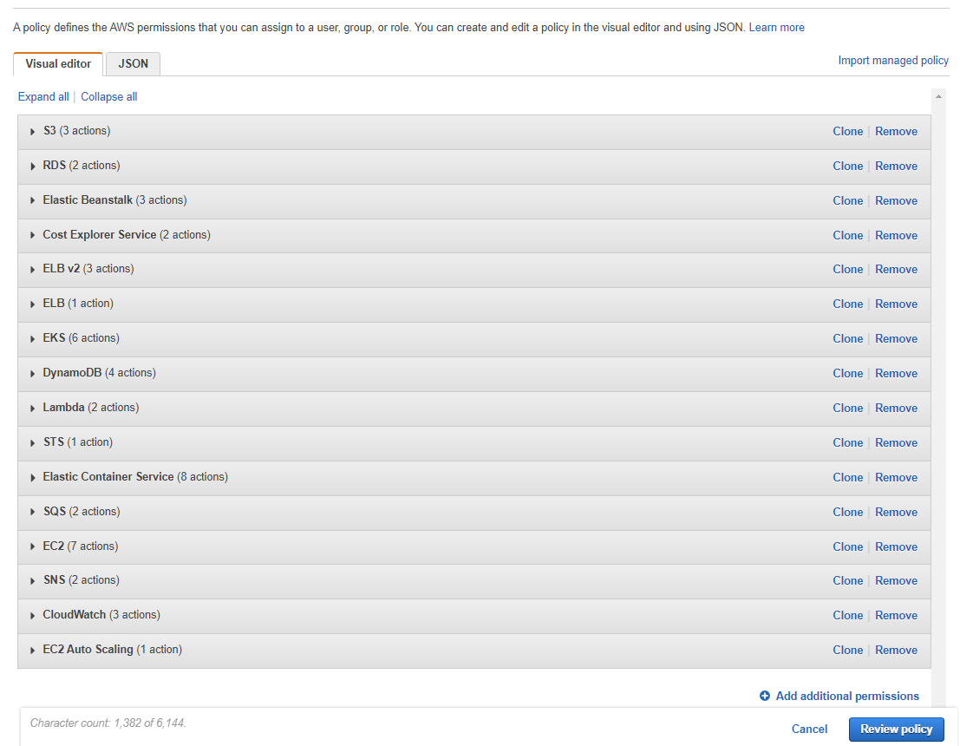The width and height of the screenshot is (960, 746).
Task: Click the Learn more link
Action: coord(776,28)
